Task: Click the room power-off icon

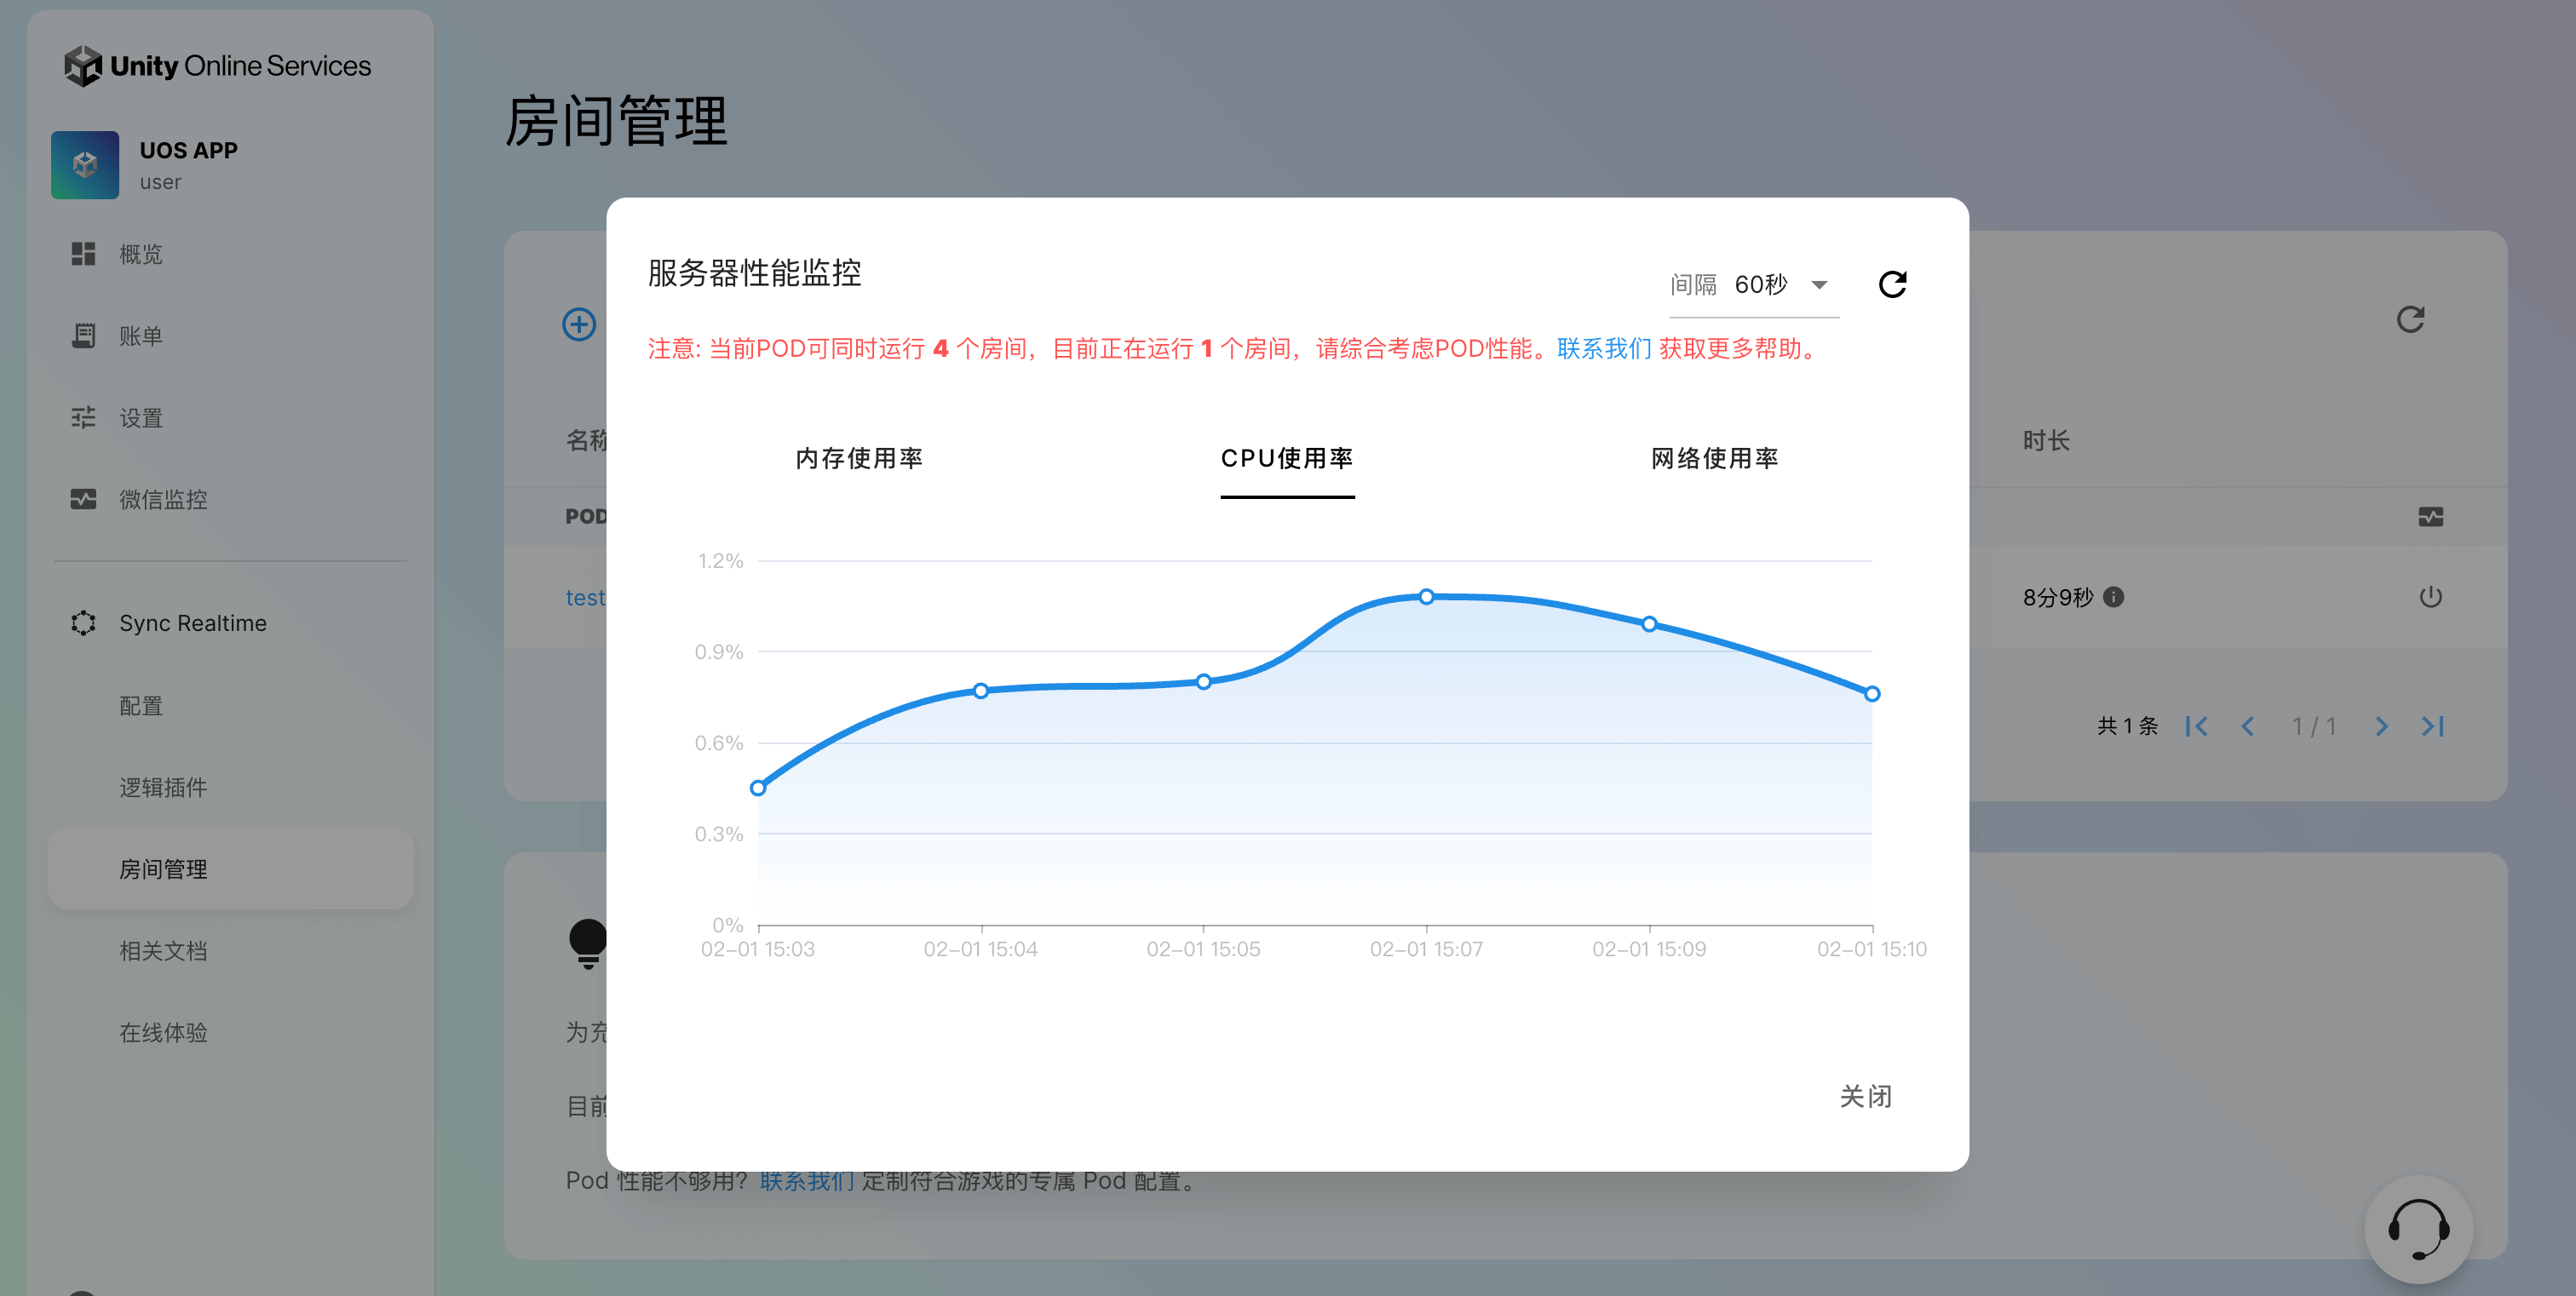Action: [2430, 598]
